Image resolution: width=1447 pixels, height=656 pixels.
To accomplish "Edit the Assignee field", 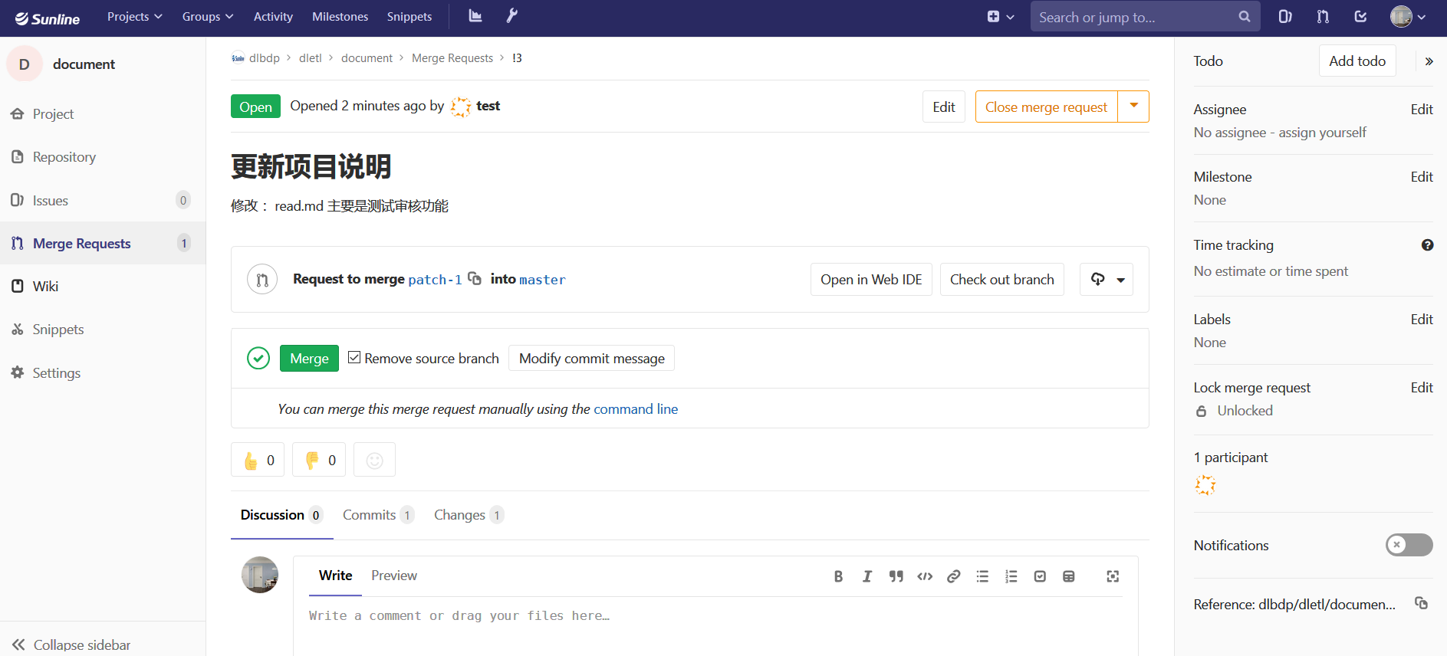I will pos(1422,110).
